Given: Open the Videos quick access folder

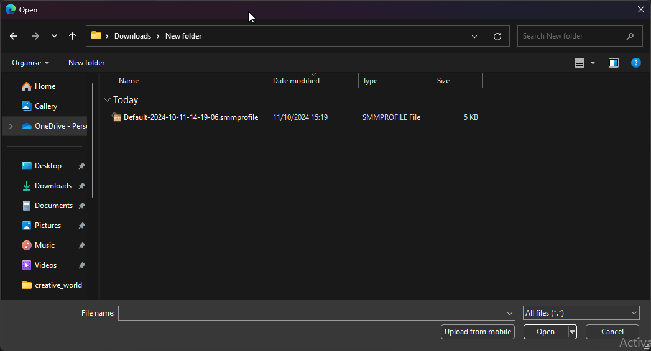Looking at the screenshot, I should 45,265.
